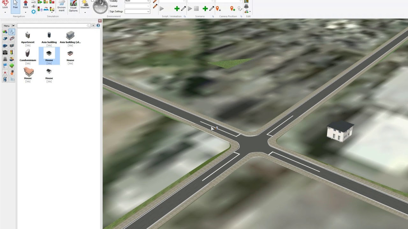
Task: Click the plus button beside search field
Action: coord(93,25)
